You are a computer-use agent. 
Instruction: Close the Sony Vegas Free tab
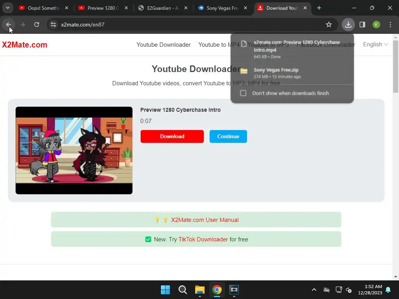coord(245,8)
